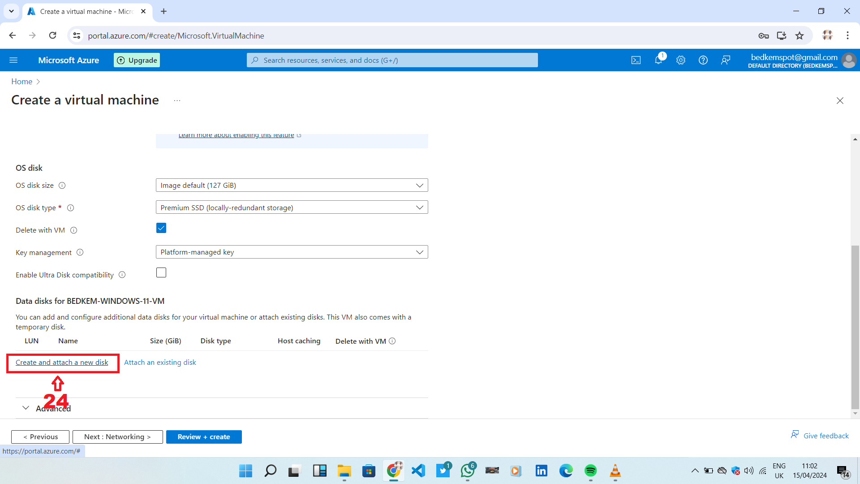Click info icon beside OS disk size

pyautogui.click(x=62, y=186)
